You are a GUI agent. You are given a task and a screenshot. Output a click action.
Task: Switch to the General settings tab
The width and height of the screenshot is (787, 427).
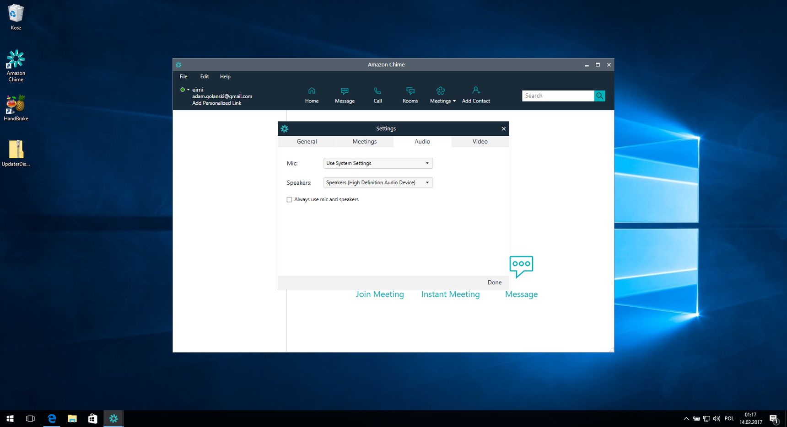[307, 142]
